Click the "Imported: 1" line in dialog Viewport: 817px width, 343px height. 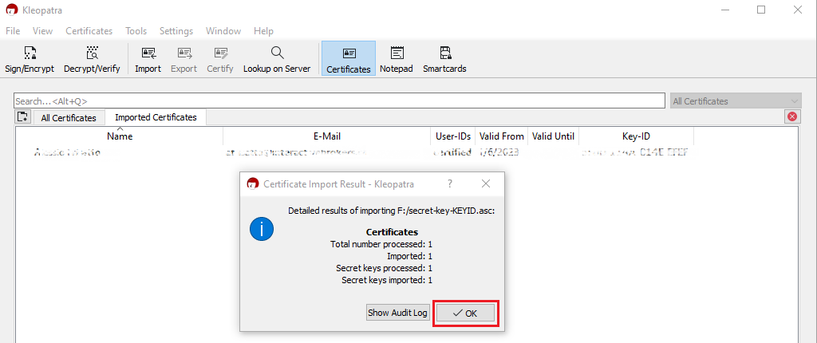410,256
